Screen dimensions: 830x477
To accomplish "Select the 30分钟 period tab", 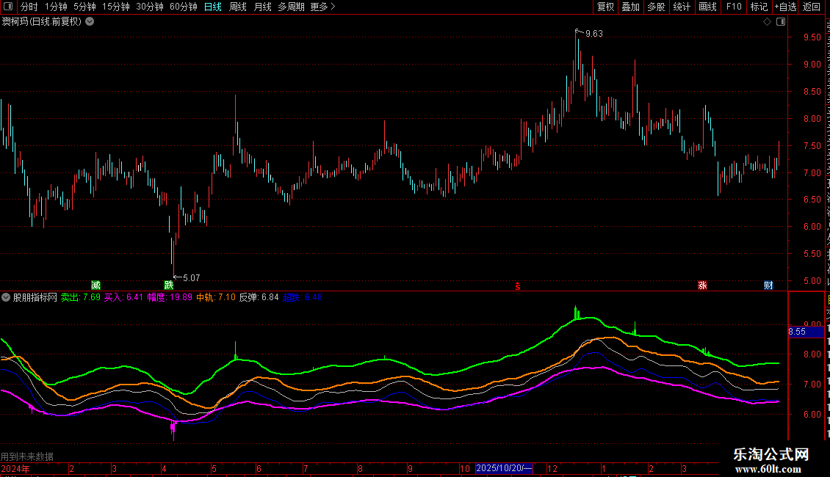I will [150, 7].
